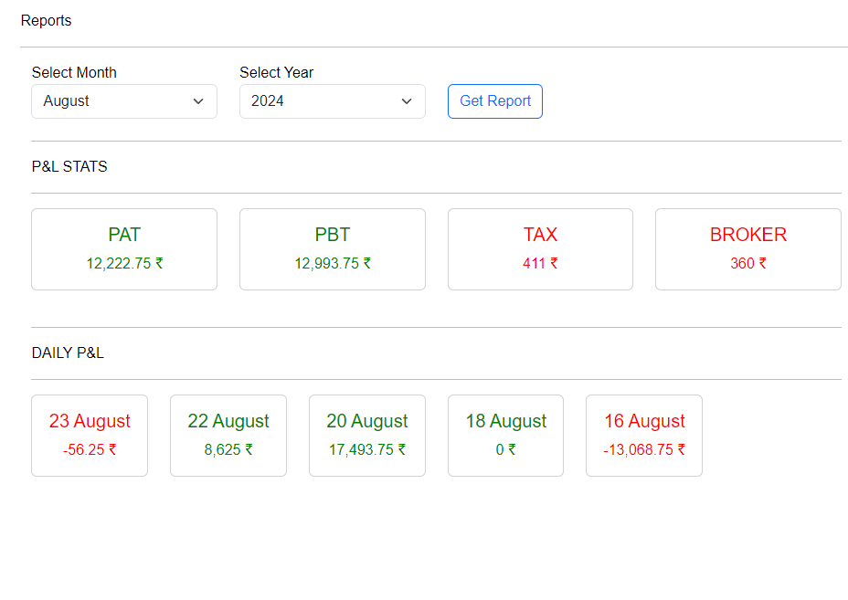The height and width of the screenshot is (600, 848).
Task: Click the Get Report button
Action: [494, 100]
